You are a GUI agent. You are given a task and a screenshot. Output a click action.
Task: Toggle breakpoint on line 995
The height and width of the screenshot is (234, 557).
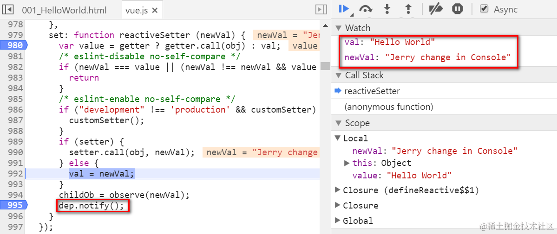pyautogui.click(x=13, y=205)
